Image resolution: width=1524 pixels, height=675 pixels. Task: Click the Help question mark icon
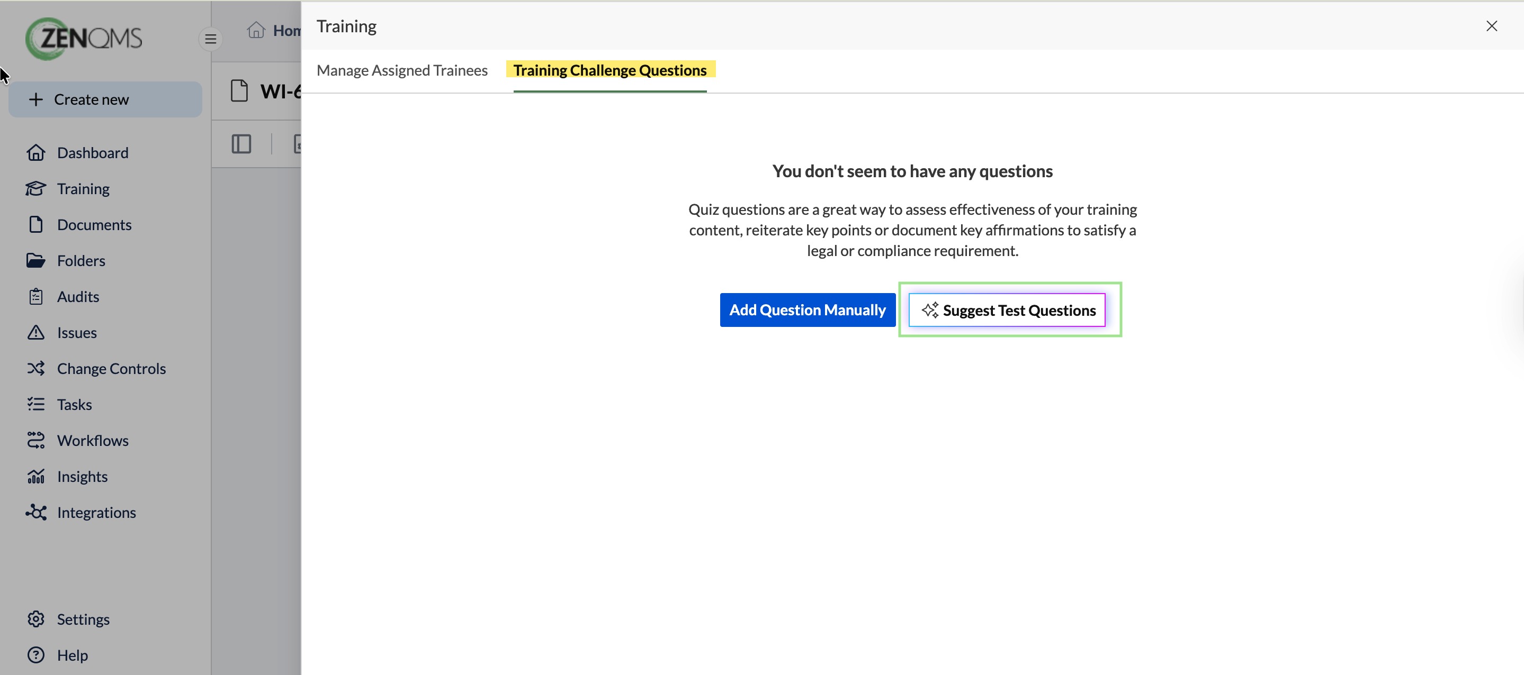coord(35,655)
